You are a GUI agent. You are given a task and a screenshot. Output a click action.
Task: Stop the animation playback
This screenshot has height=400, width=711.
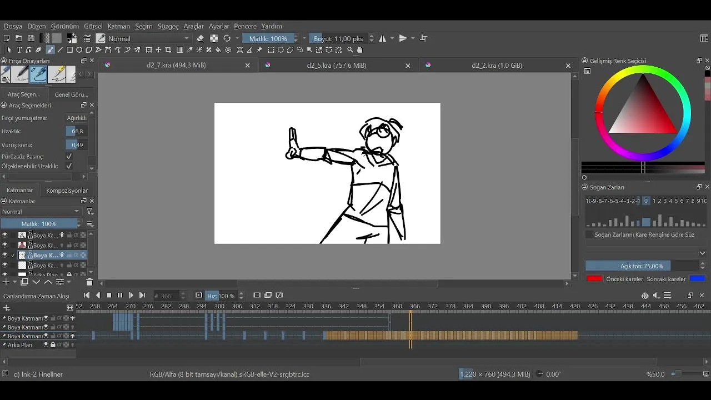point(109,296)
